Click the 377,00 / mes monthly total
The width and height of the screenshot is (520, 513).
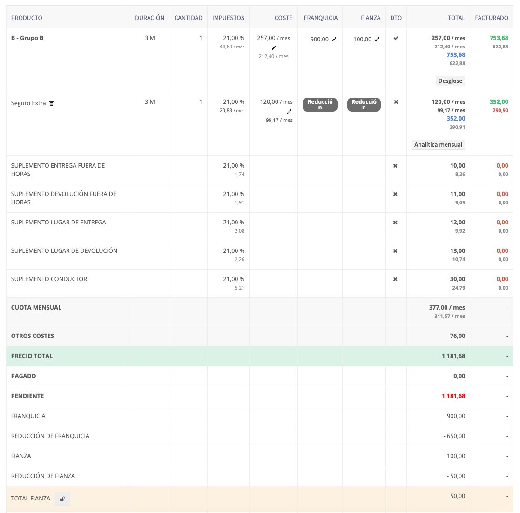[447, 307]
